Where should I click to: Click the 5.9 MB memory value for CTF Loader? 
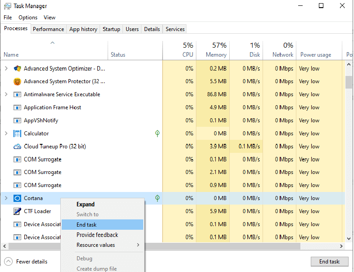[218, 211]
